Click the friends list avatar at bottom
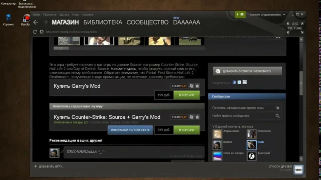 click(298, 169)
